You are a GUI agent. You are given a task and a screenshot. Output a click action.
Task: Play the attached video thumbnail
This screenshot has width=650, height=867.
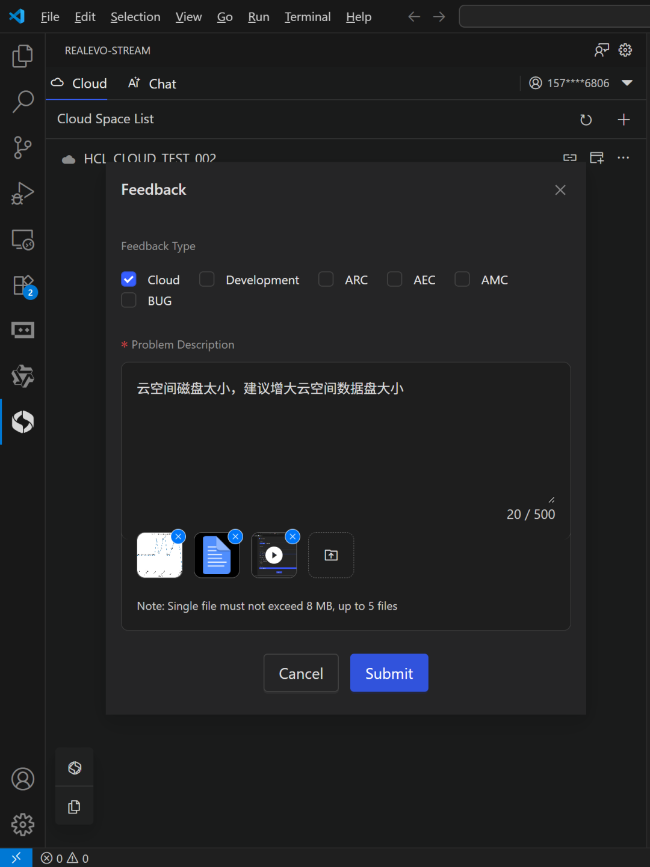[274, 556]
